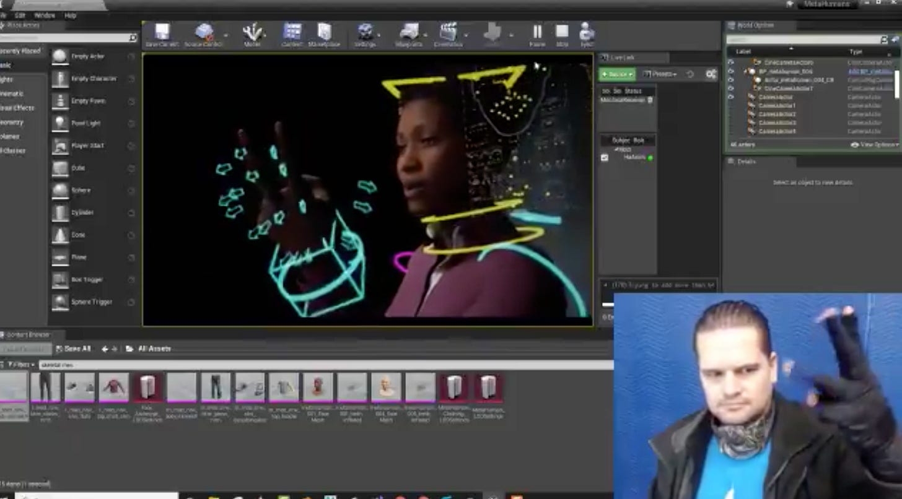Open the green Source dropdown in Live Link
This screenshot has height=499, width=902.
(x=616, y=74)
